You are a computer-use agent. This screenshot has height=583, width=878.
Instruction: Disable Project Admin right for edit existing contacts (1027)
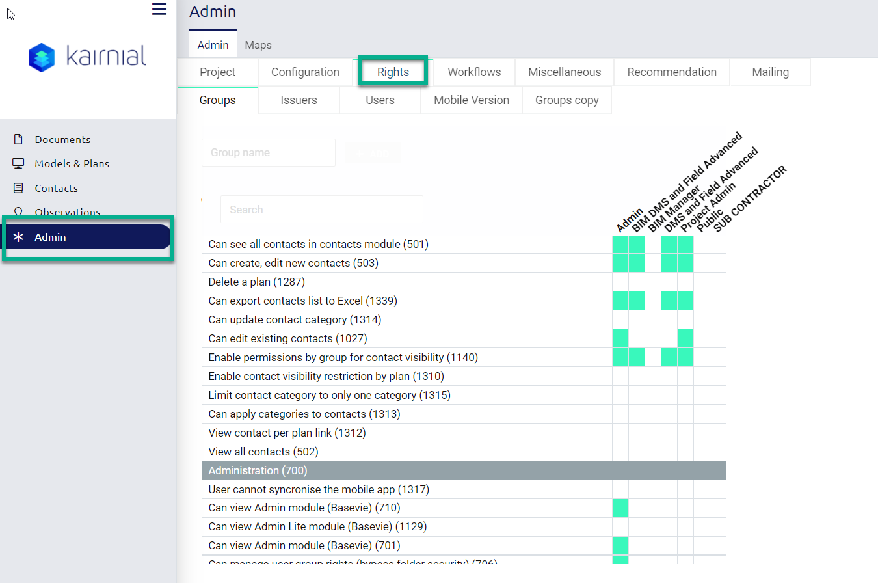click(685, 338)
